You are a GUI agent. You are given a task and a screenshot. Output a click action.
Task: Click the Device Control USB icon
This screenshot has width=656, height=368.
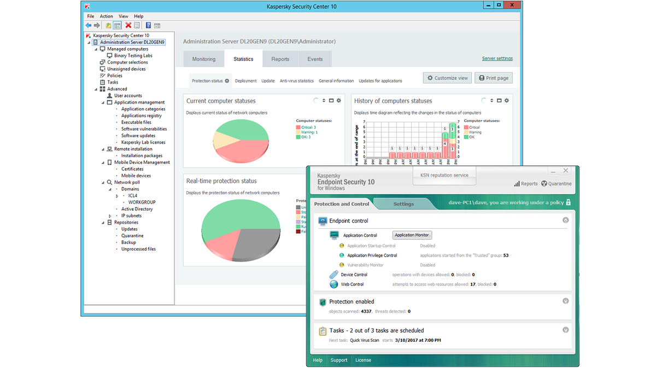[333, 275]
